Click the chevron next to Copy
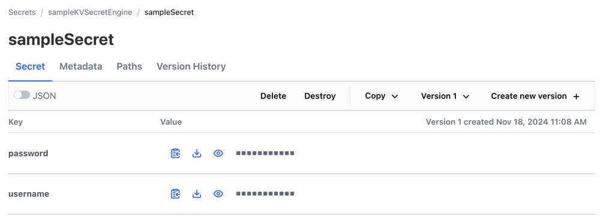 click(395, 97)
